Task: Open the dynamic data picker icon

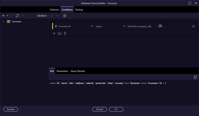Action: 160,26
